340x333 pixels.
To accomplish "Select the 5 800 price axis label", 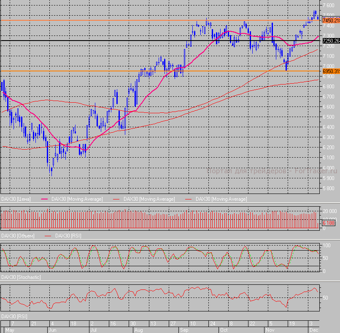I will pos(328,188).
